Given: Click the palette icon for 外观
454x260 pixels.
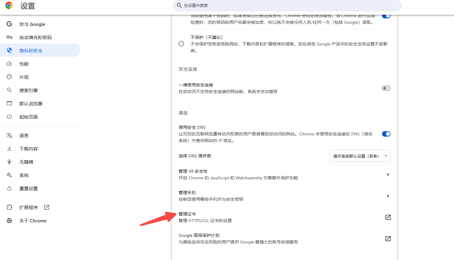Looking at the screenshot, I should pyautogui.click(x=9, y=77).
